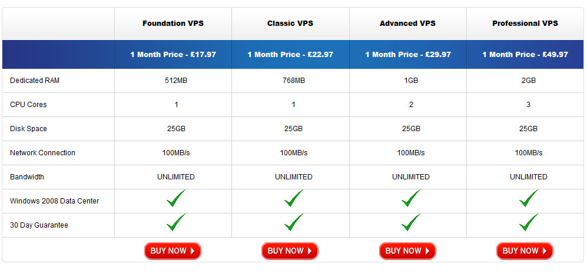Click the Dedicated RAM row label
The width and height of the screenshot is (587, 277).
[34, 81]
